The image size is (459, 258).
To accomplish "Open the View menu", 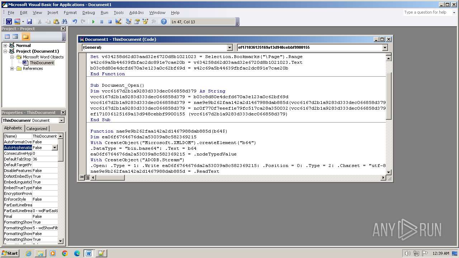I will click(37, 13).
